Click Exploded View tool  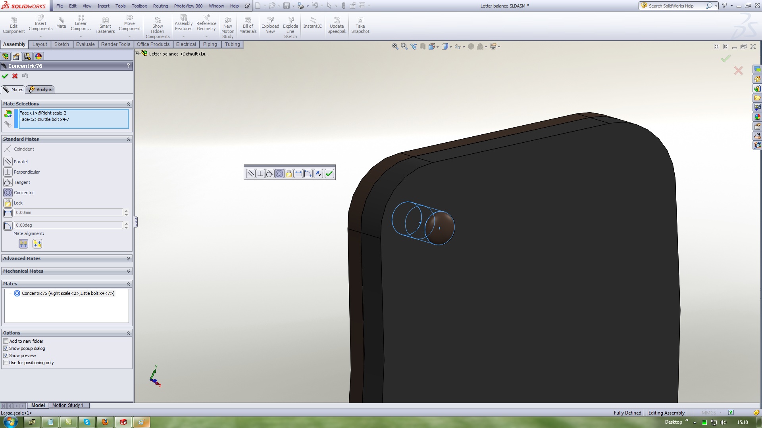tap(270, 25)
